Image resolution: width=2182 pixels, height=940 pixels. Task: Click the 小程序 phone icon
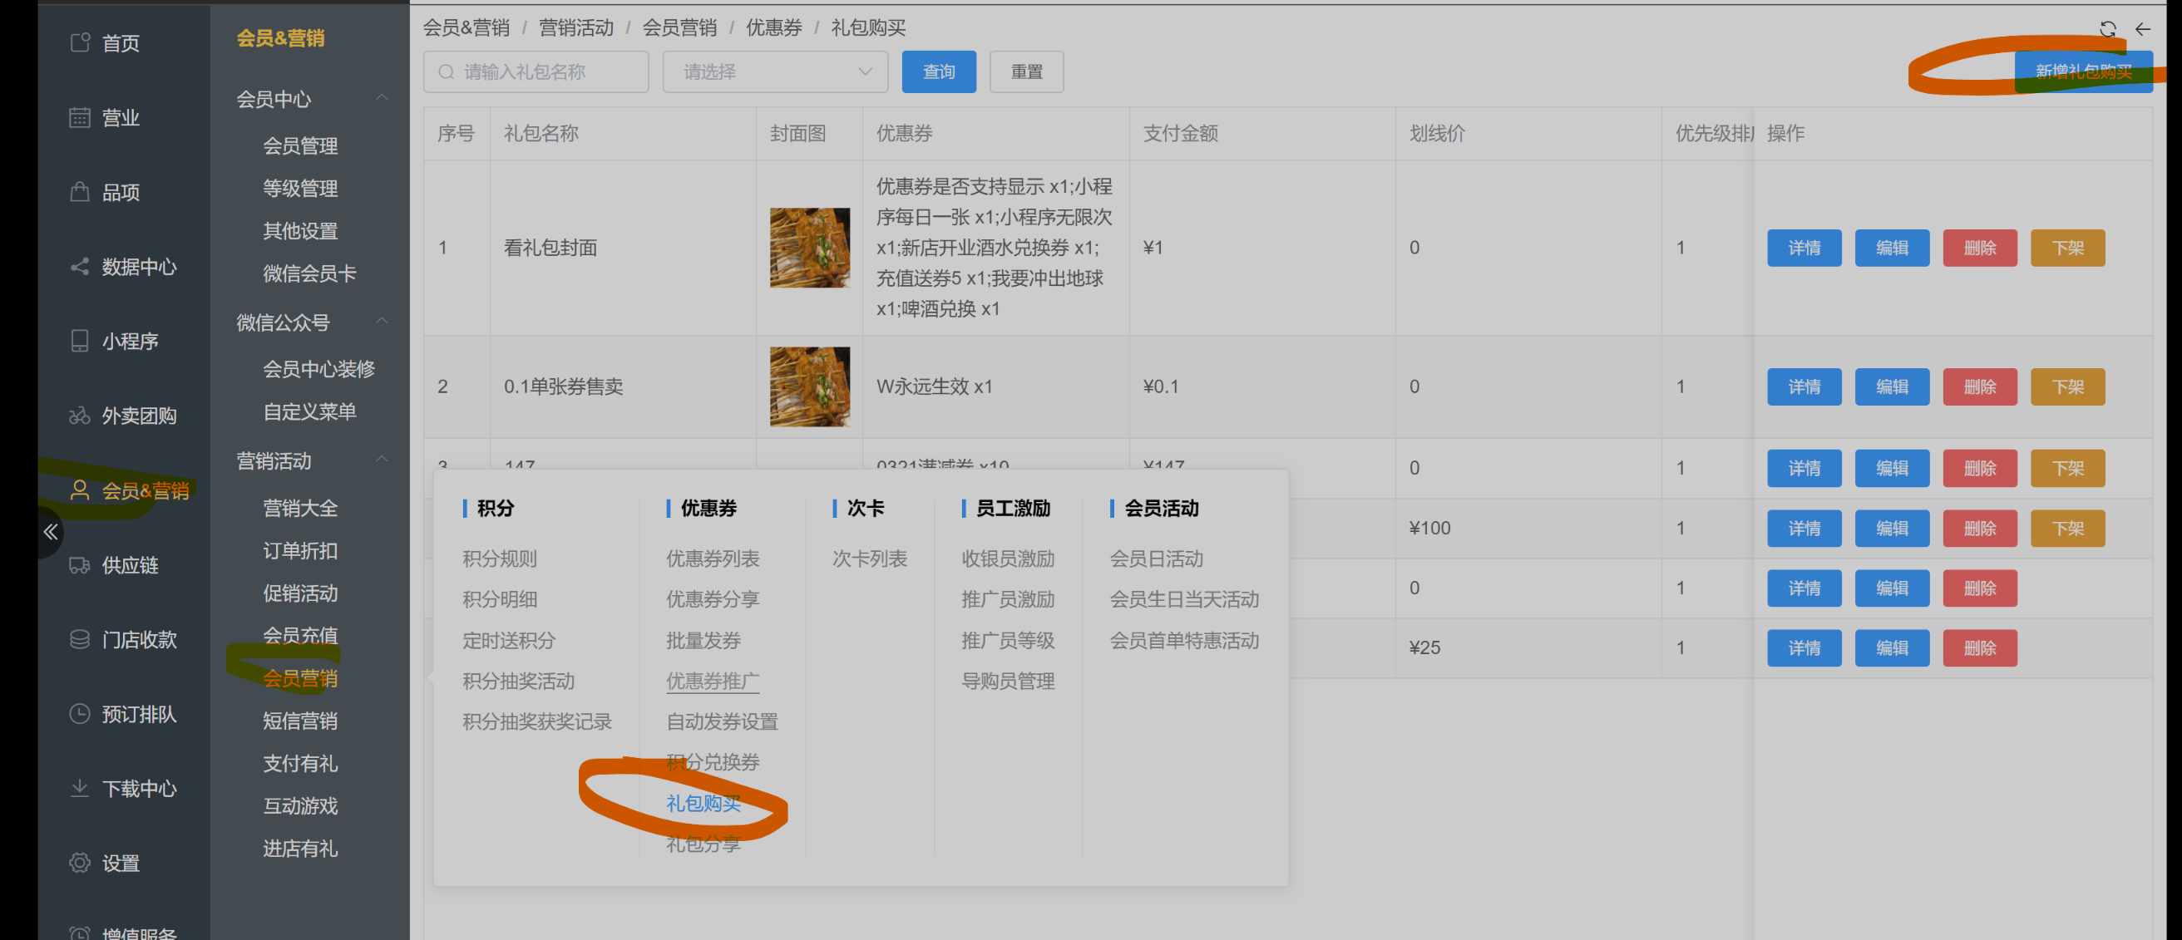pos(80,341)
